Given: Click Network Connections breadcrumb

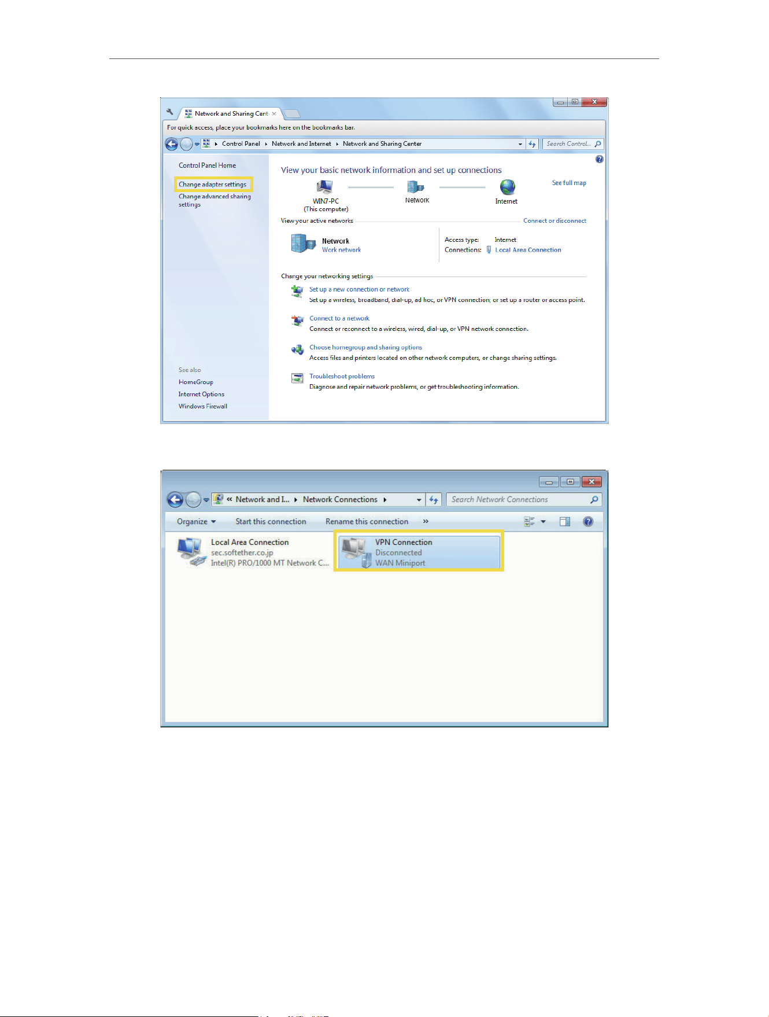Looking at the screenshot, I should coord(340,500).
